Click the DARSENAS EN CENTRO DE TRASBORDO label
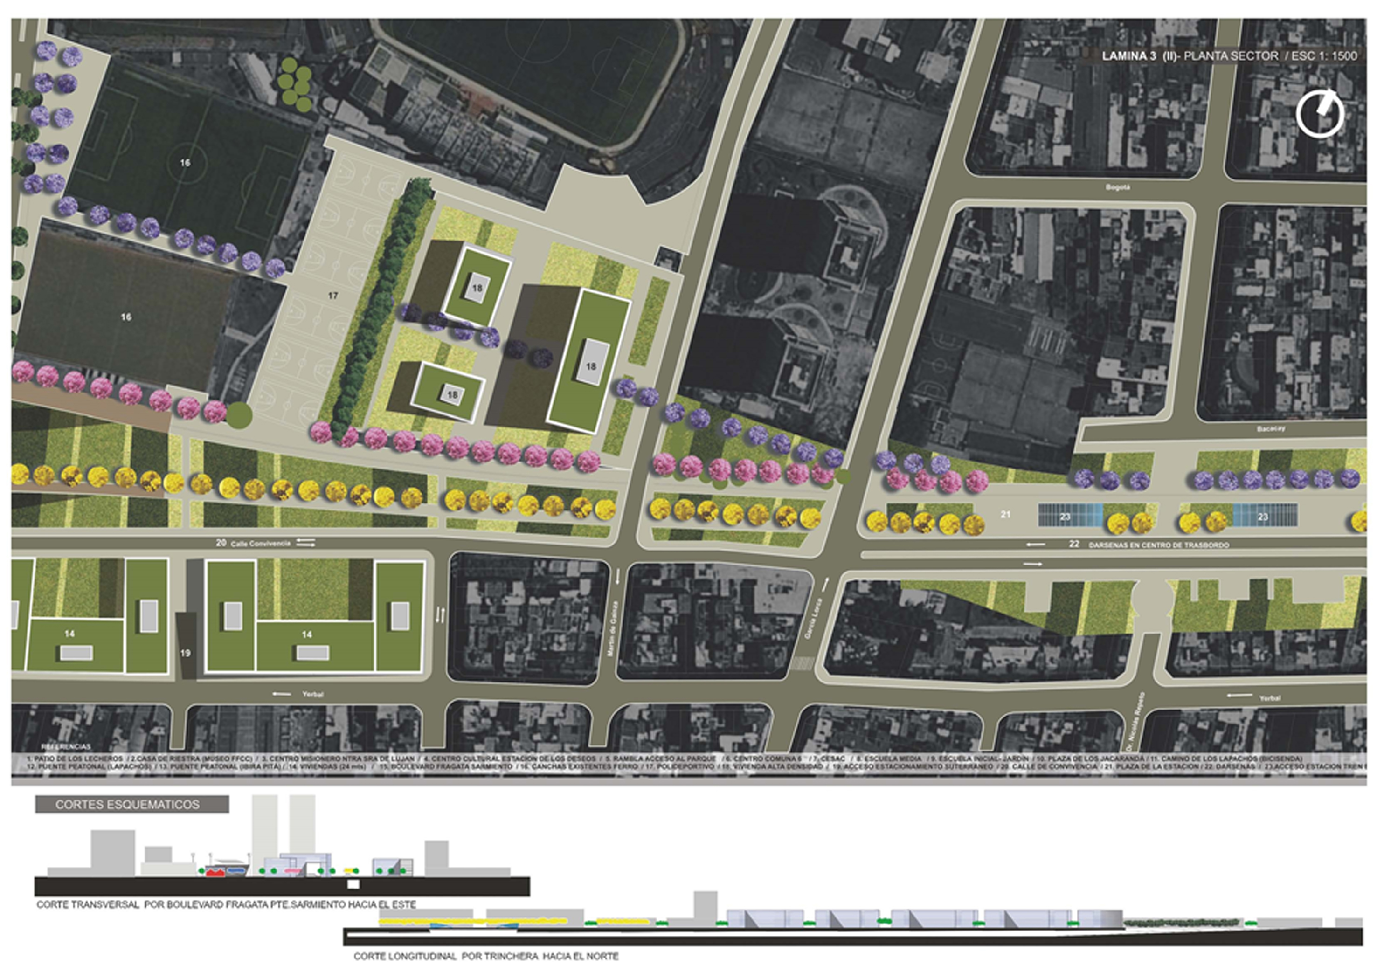Image resolution: width=1377 pixels, height=972 pixels. [x=1159, y=545]
